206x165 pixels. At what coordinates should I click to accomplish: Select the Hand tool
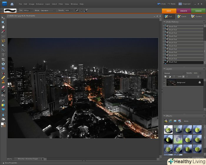[x=3, y=27]
